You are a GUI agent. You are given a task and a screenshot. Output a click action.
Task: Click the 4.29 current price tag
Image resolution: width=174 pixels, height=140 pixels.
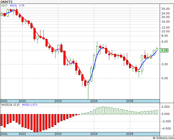164,50
